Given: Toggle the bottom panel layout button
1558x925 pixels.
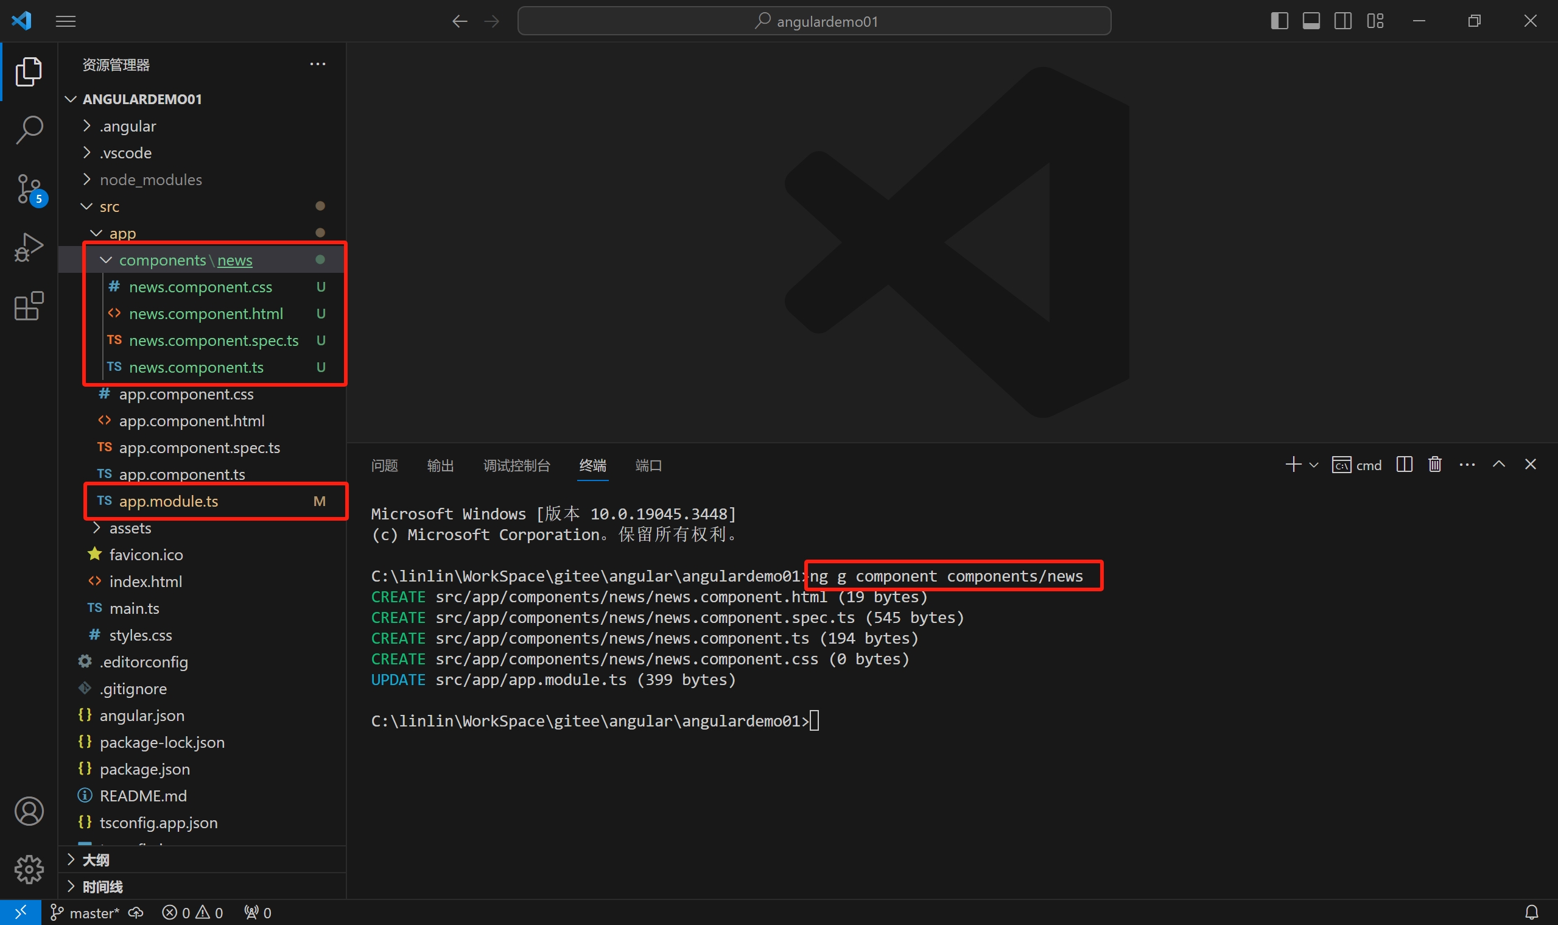Looking at the screenshot, I should (1311, 21).
